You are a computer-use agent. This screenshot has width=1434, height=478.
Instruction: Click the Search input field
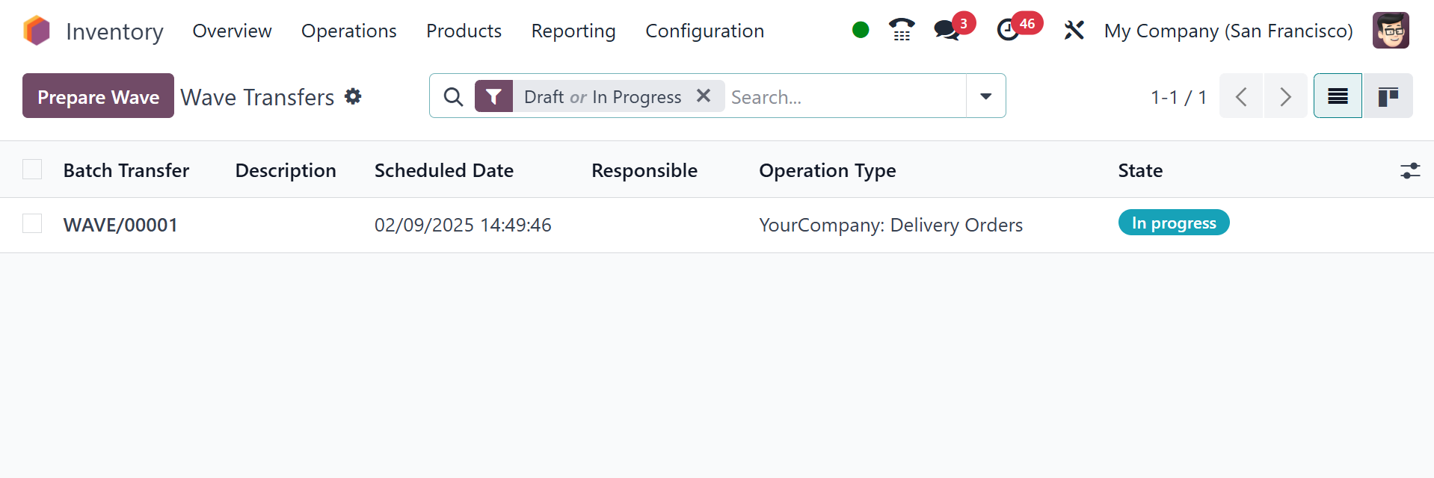(845, 97)
